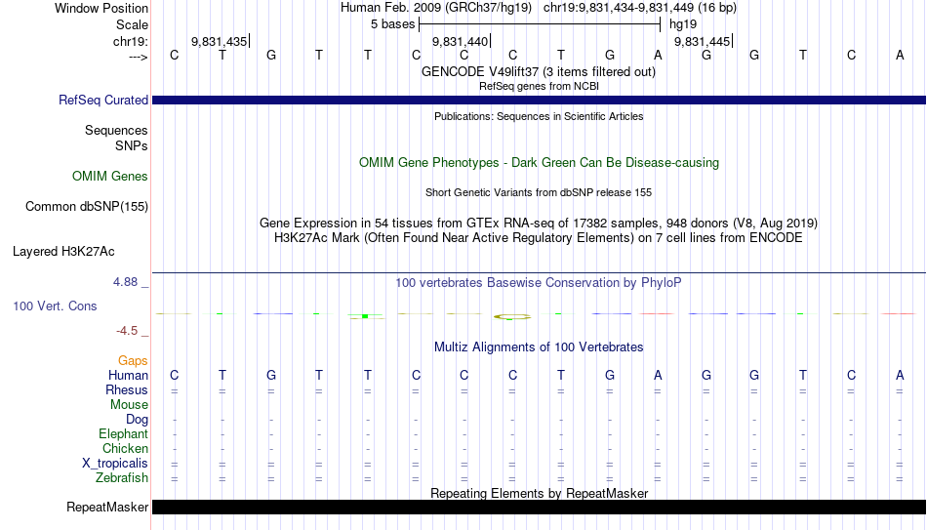Click the dark blue RefSeq Curated gene bar
927x530 pixels.
pyautogui.click(x=539, y=100)
